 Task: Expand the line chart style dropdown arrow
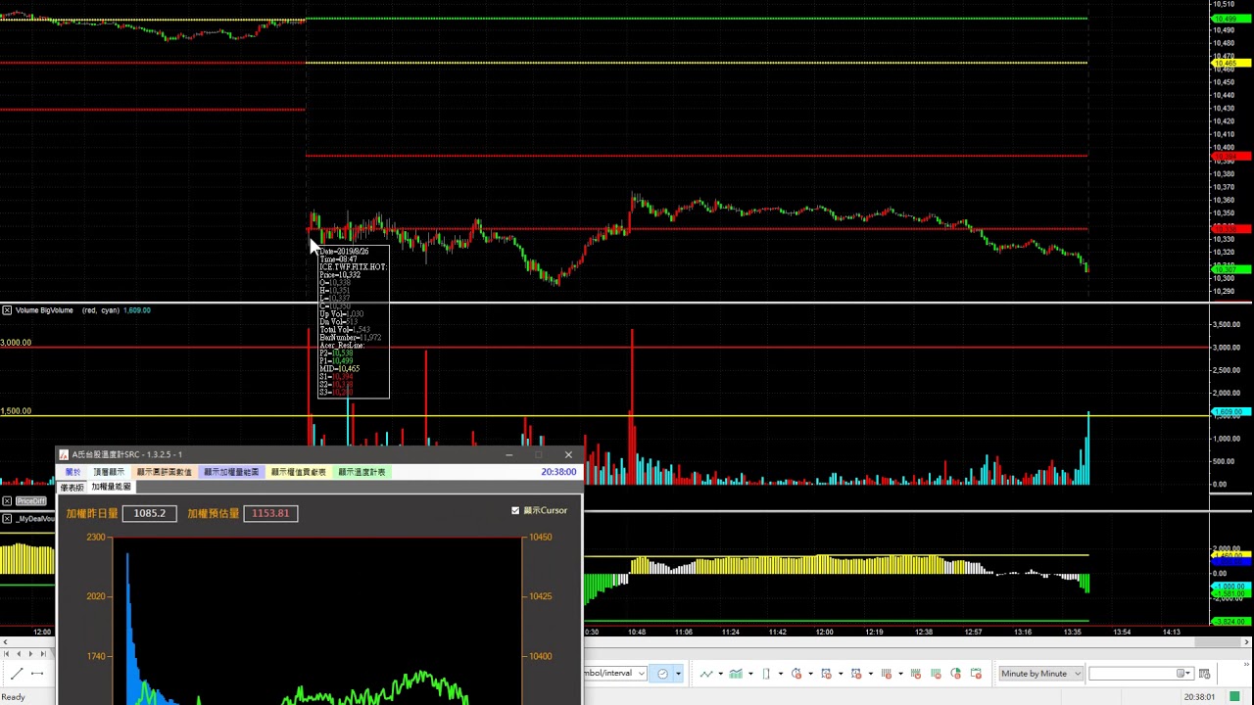720,674
